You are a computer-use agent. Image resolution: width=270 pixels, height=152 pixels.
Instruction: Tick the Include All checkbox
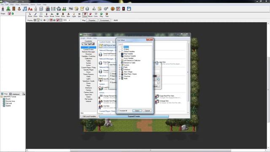point(119,111)
